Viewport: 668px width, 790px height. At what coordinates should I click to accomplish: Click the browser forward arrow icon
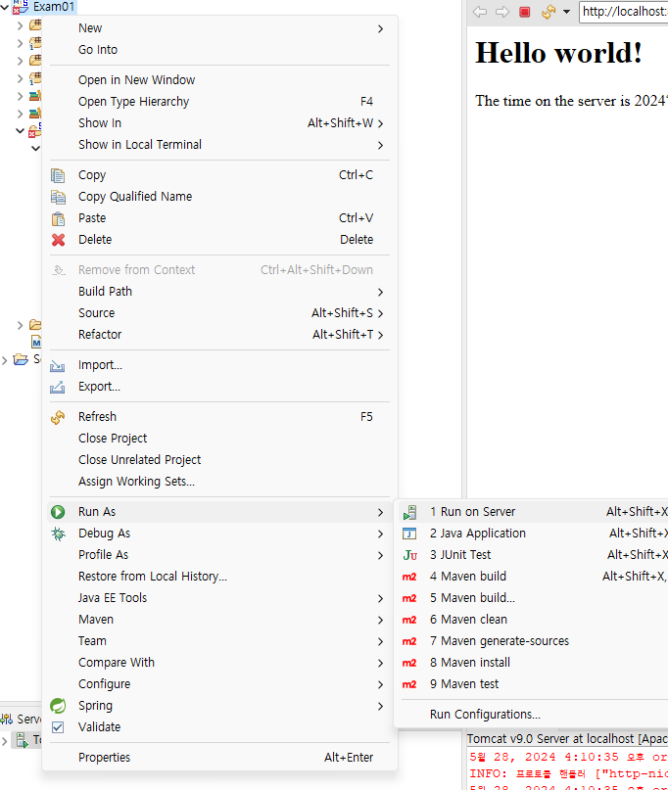[502, 12]
